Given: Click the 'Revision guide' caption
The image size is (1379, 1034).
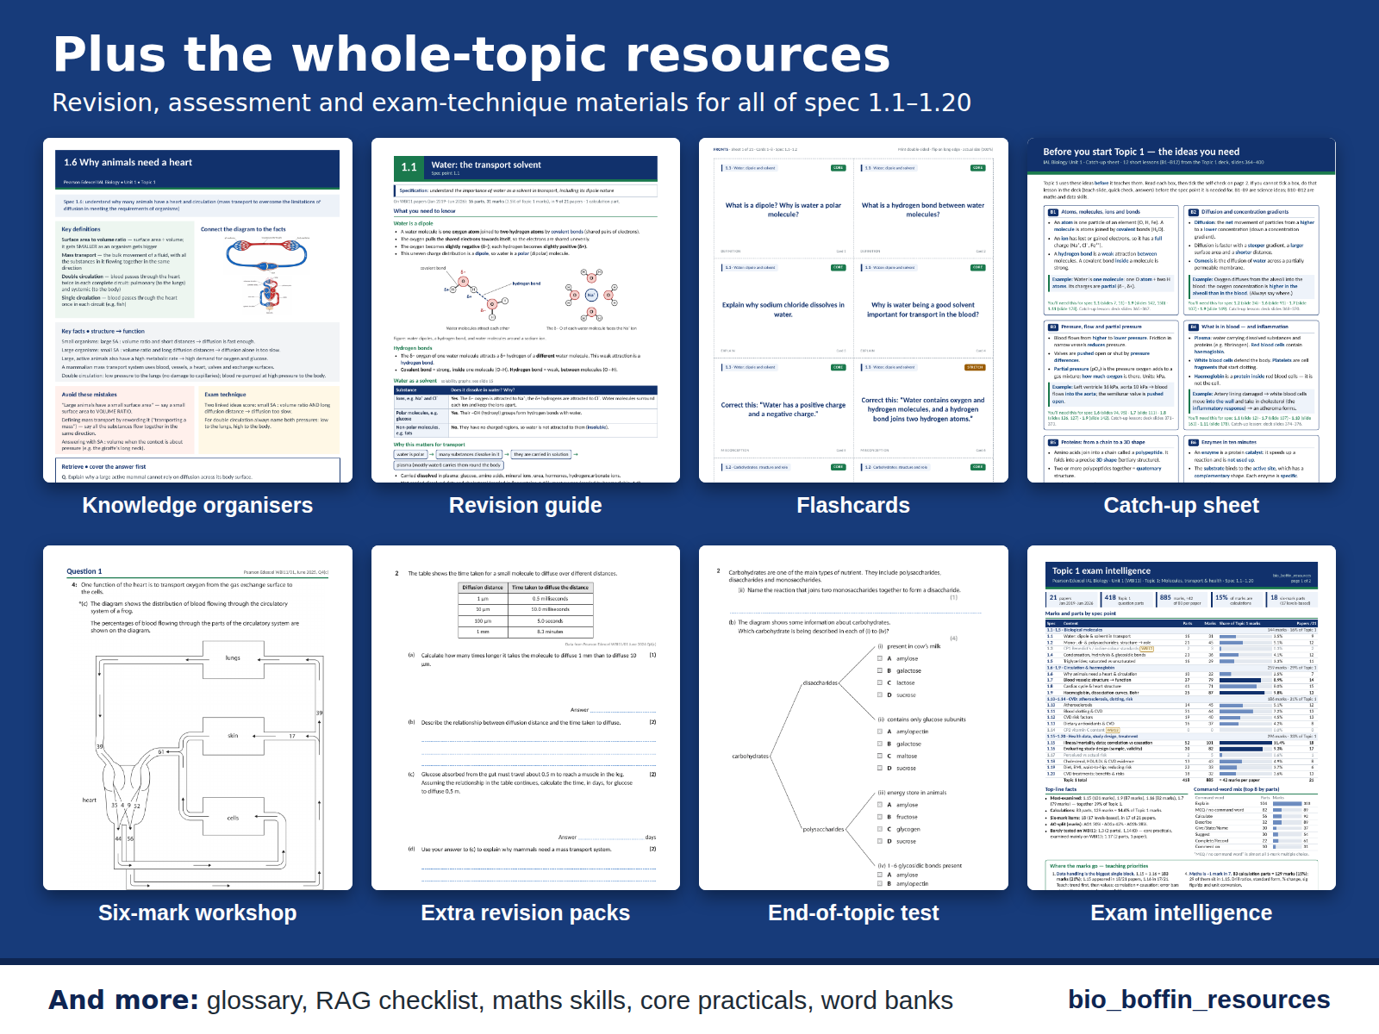Looking at the screenshot, I should click(x=526, y=506).
